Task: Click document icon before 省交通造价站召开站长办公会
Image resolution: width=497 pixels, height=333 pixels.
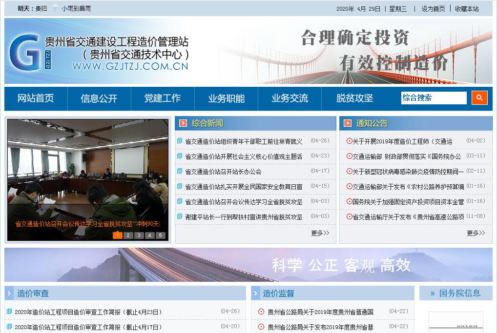Action: coord(180,171)
